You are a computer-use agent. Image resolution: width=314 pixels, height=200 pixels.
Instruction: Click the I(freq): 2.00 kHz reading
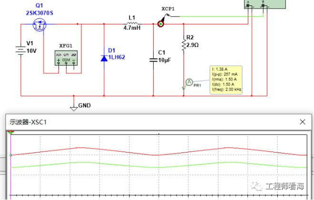coord(226,89)
